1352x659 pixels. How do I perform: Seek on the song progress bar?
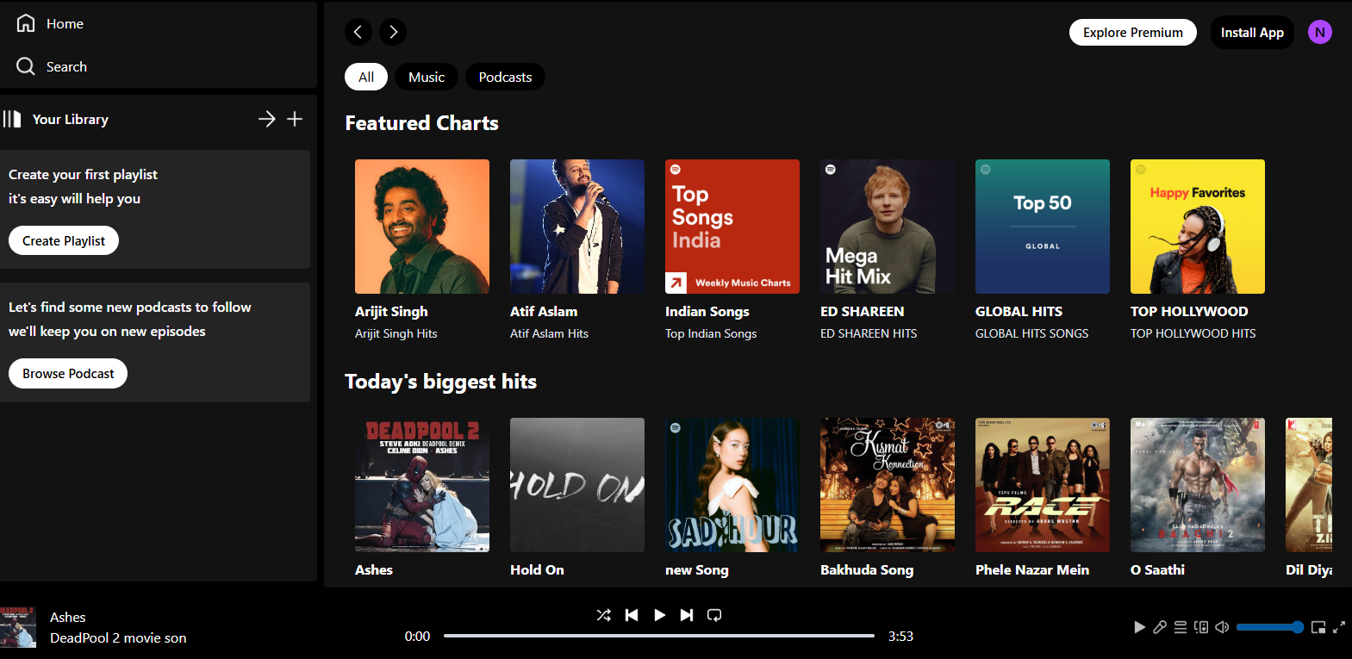point(659,636)
